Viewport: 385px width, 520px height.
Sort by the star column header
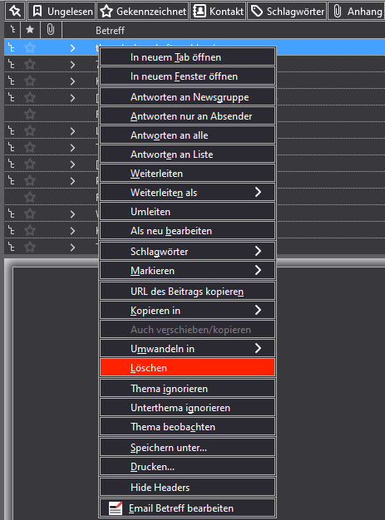point(30,30)
